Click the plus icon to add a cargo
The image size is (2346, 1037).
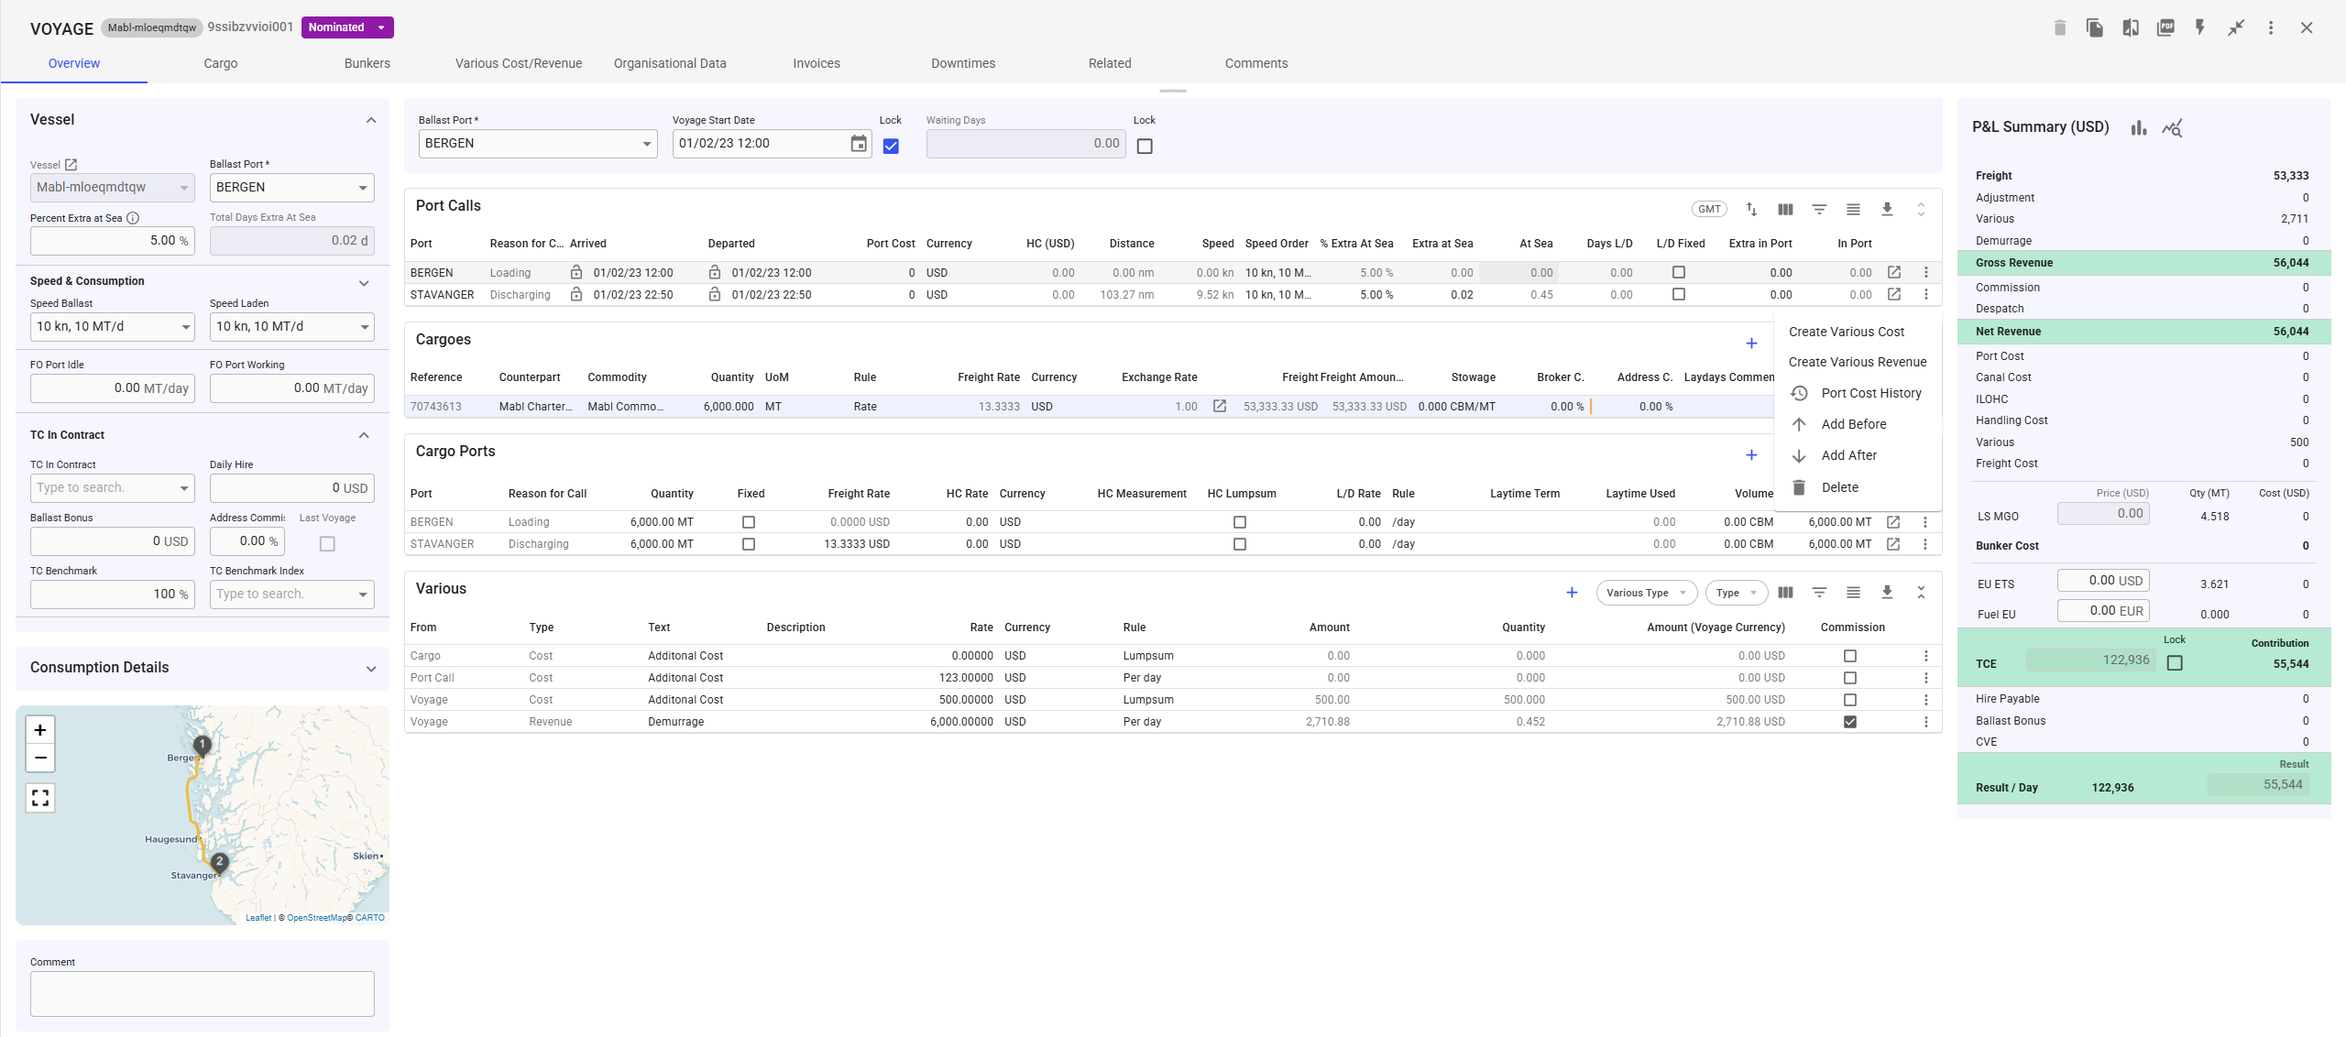tap(1751, 344)
